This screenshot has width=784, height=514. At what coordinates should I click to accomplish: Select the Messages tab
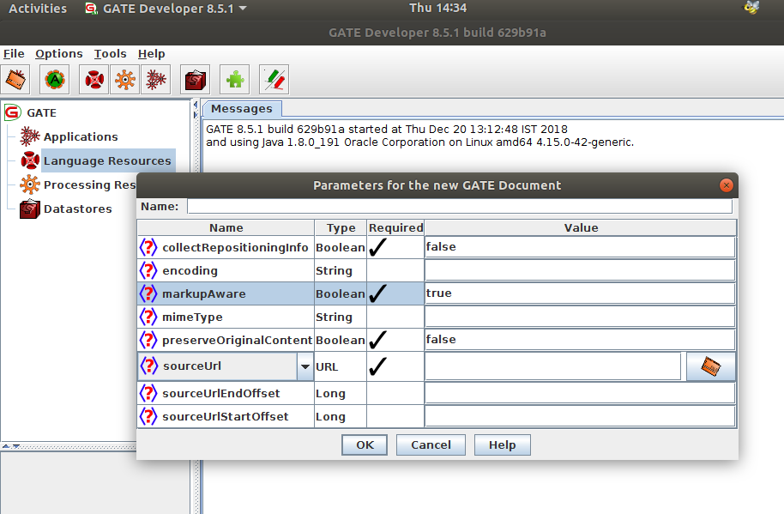(241, 108)
